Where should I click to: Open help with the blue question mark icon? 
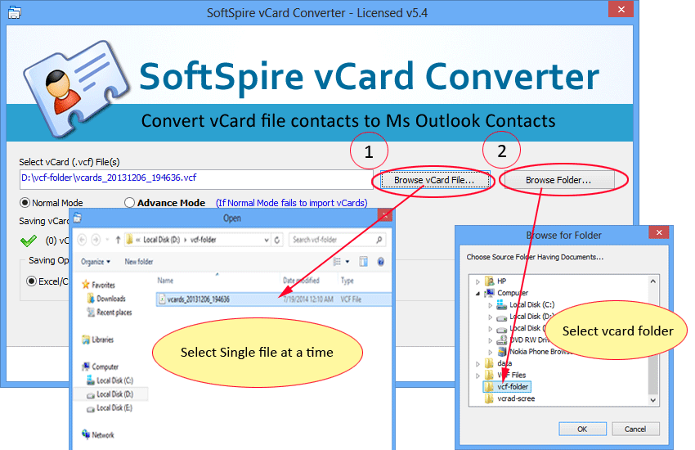380,262
